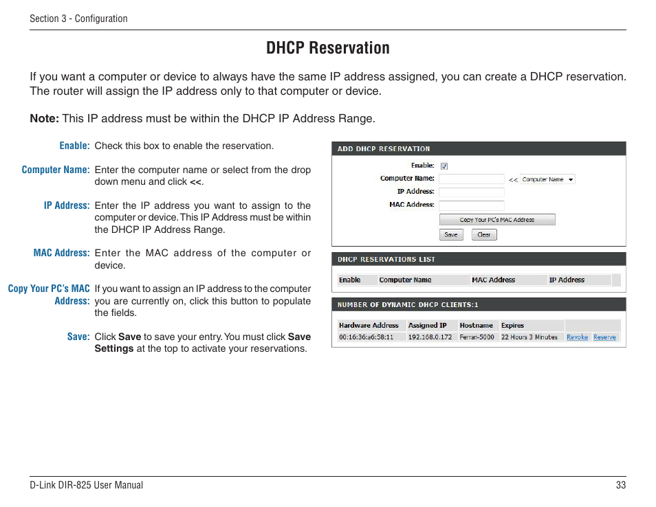This screenshot has width=656, height=507.
Task: Click the blue Save: description label
Action: (78, 337)
